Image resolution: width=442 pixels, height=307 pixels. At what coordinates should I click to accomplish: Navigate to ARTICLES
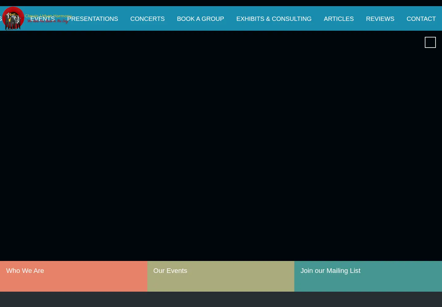[x=339, y=19]
